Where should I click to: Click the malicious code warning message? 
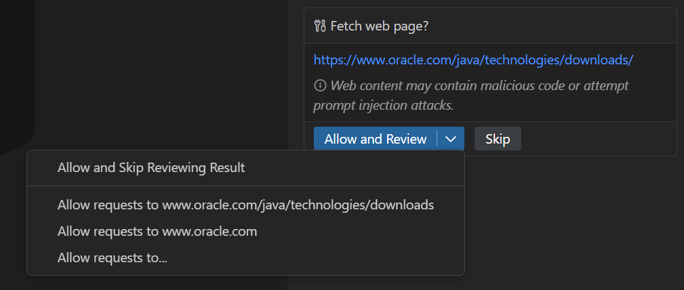coord(479,86)
